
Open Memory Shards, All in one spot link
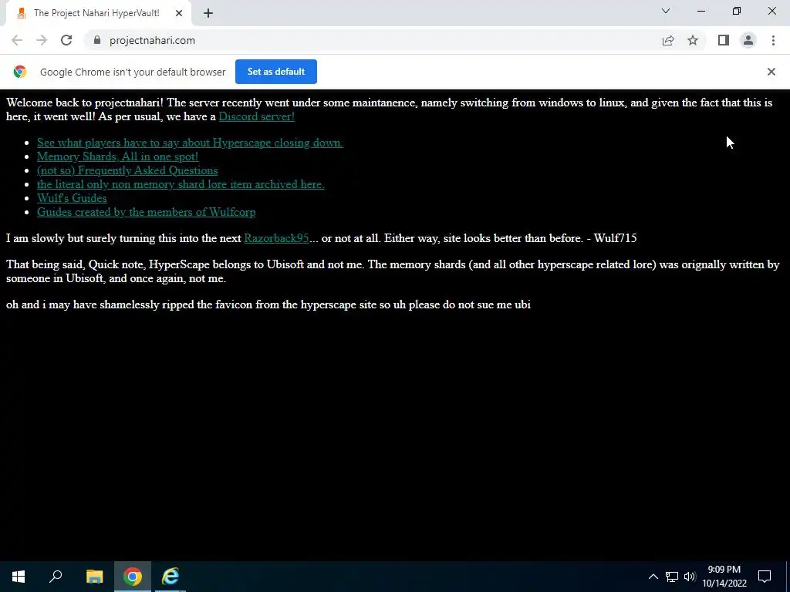click(118, 156)
